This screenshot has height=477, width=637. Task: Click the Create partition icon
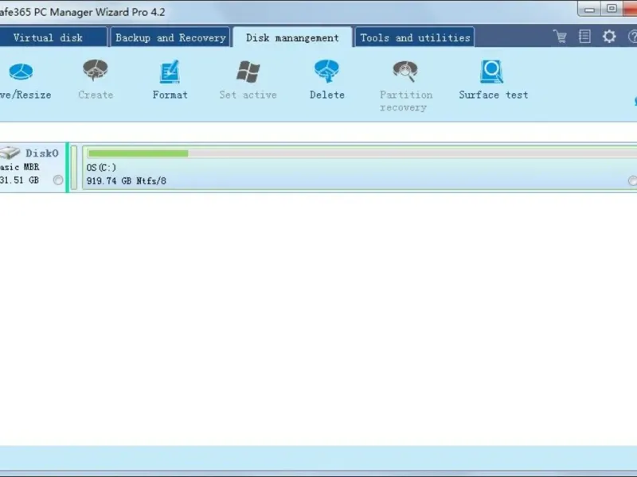coord(96,70)
